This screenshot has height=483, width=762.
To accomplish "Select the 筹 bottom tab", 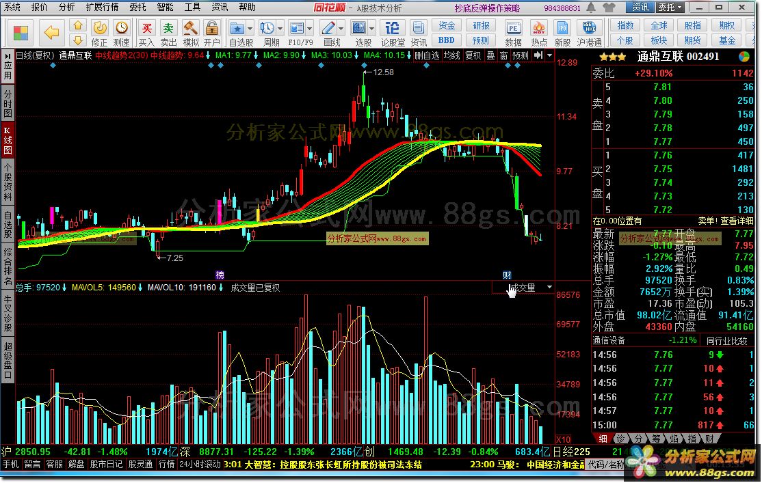I will tap(656, 439).
